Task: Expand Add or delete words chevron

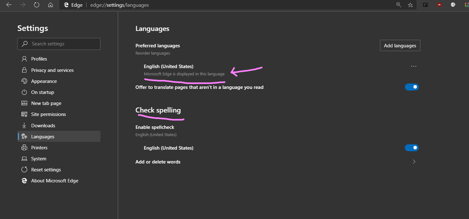Action: (414, 162)
